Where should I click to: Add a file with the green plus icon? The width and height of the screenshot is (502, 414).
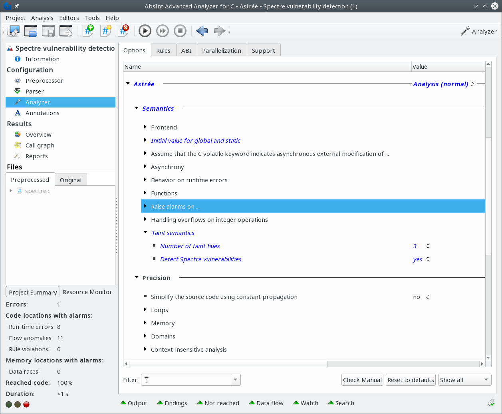88,31
